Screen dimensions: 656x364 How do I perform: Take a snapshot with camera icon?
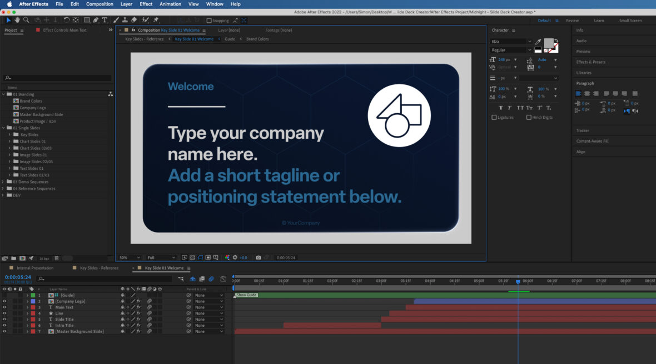click(x=258, y=257)
